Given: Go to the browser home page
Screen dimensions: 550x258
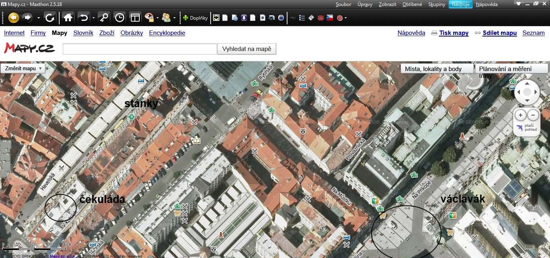Looking at the screenshot, I should pos(68,18).
